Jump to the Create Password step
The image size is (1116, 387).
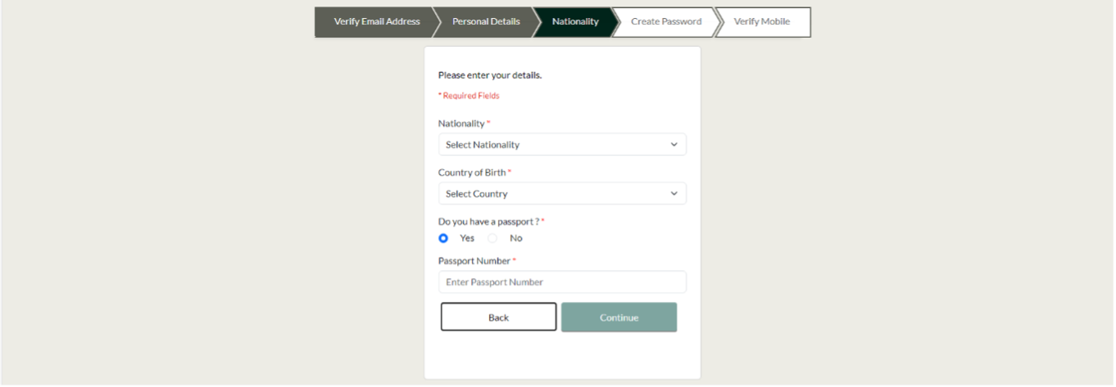pos(665,22)
